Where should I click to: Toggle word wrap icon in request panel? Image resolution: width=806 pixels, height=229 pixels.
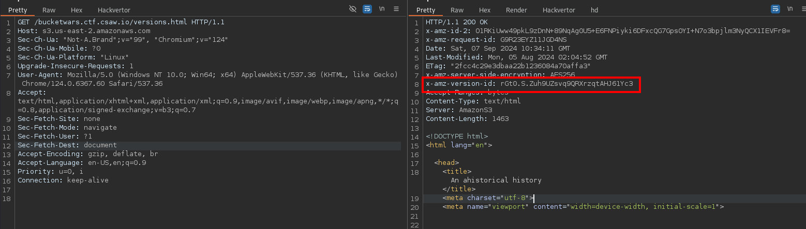pyautogui.click(x=367, y=9)
